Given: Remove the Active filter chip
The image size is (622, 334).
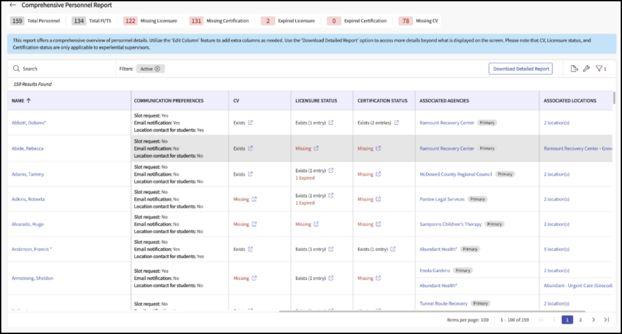Looking at the screenshot, I should (x=157, y=69).
